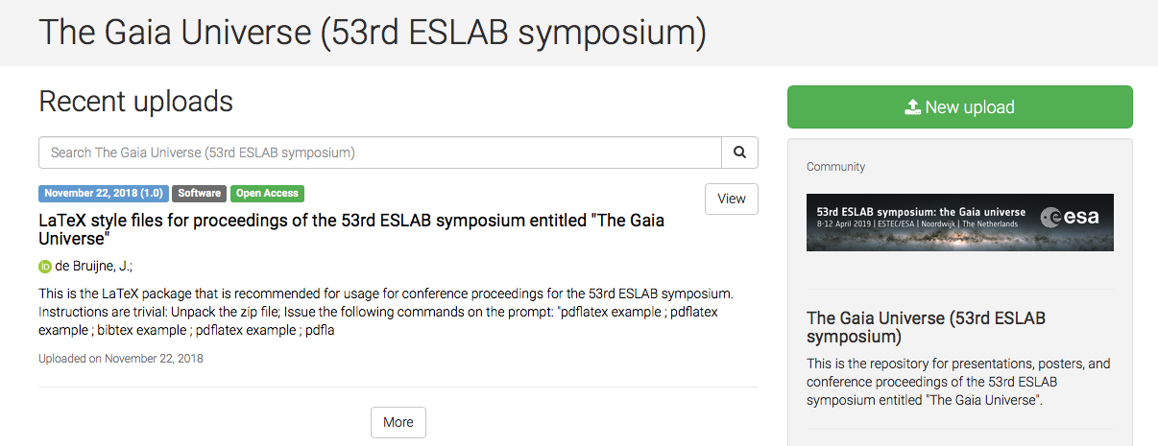1158x446 pixels.
Task: Click the Recent uploads heading
Action: point(135,101)
